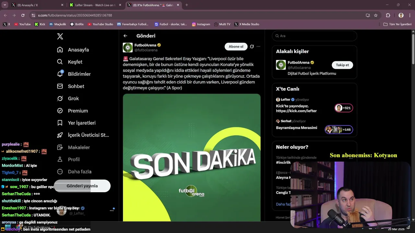
Task: Open Makaleler section
Action: pos(73,147)
